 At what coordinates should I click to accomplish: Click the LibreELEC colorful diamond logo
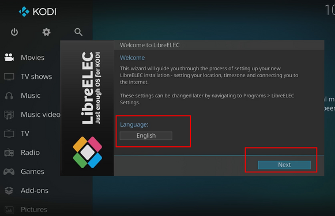(x=88, y=152)
